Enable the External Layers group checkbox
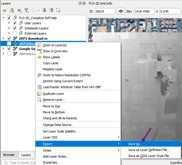This screenshot has width=182, height=165. [x=15, y=33]
